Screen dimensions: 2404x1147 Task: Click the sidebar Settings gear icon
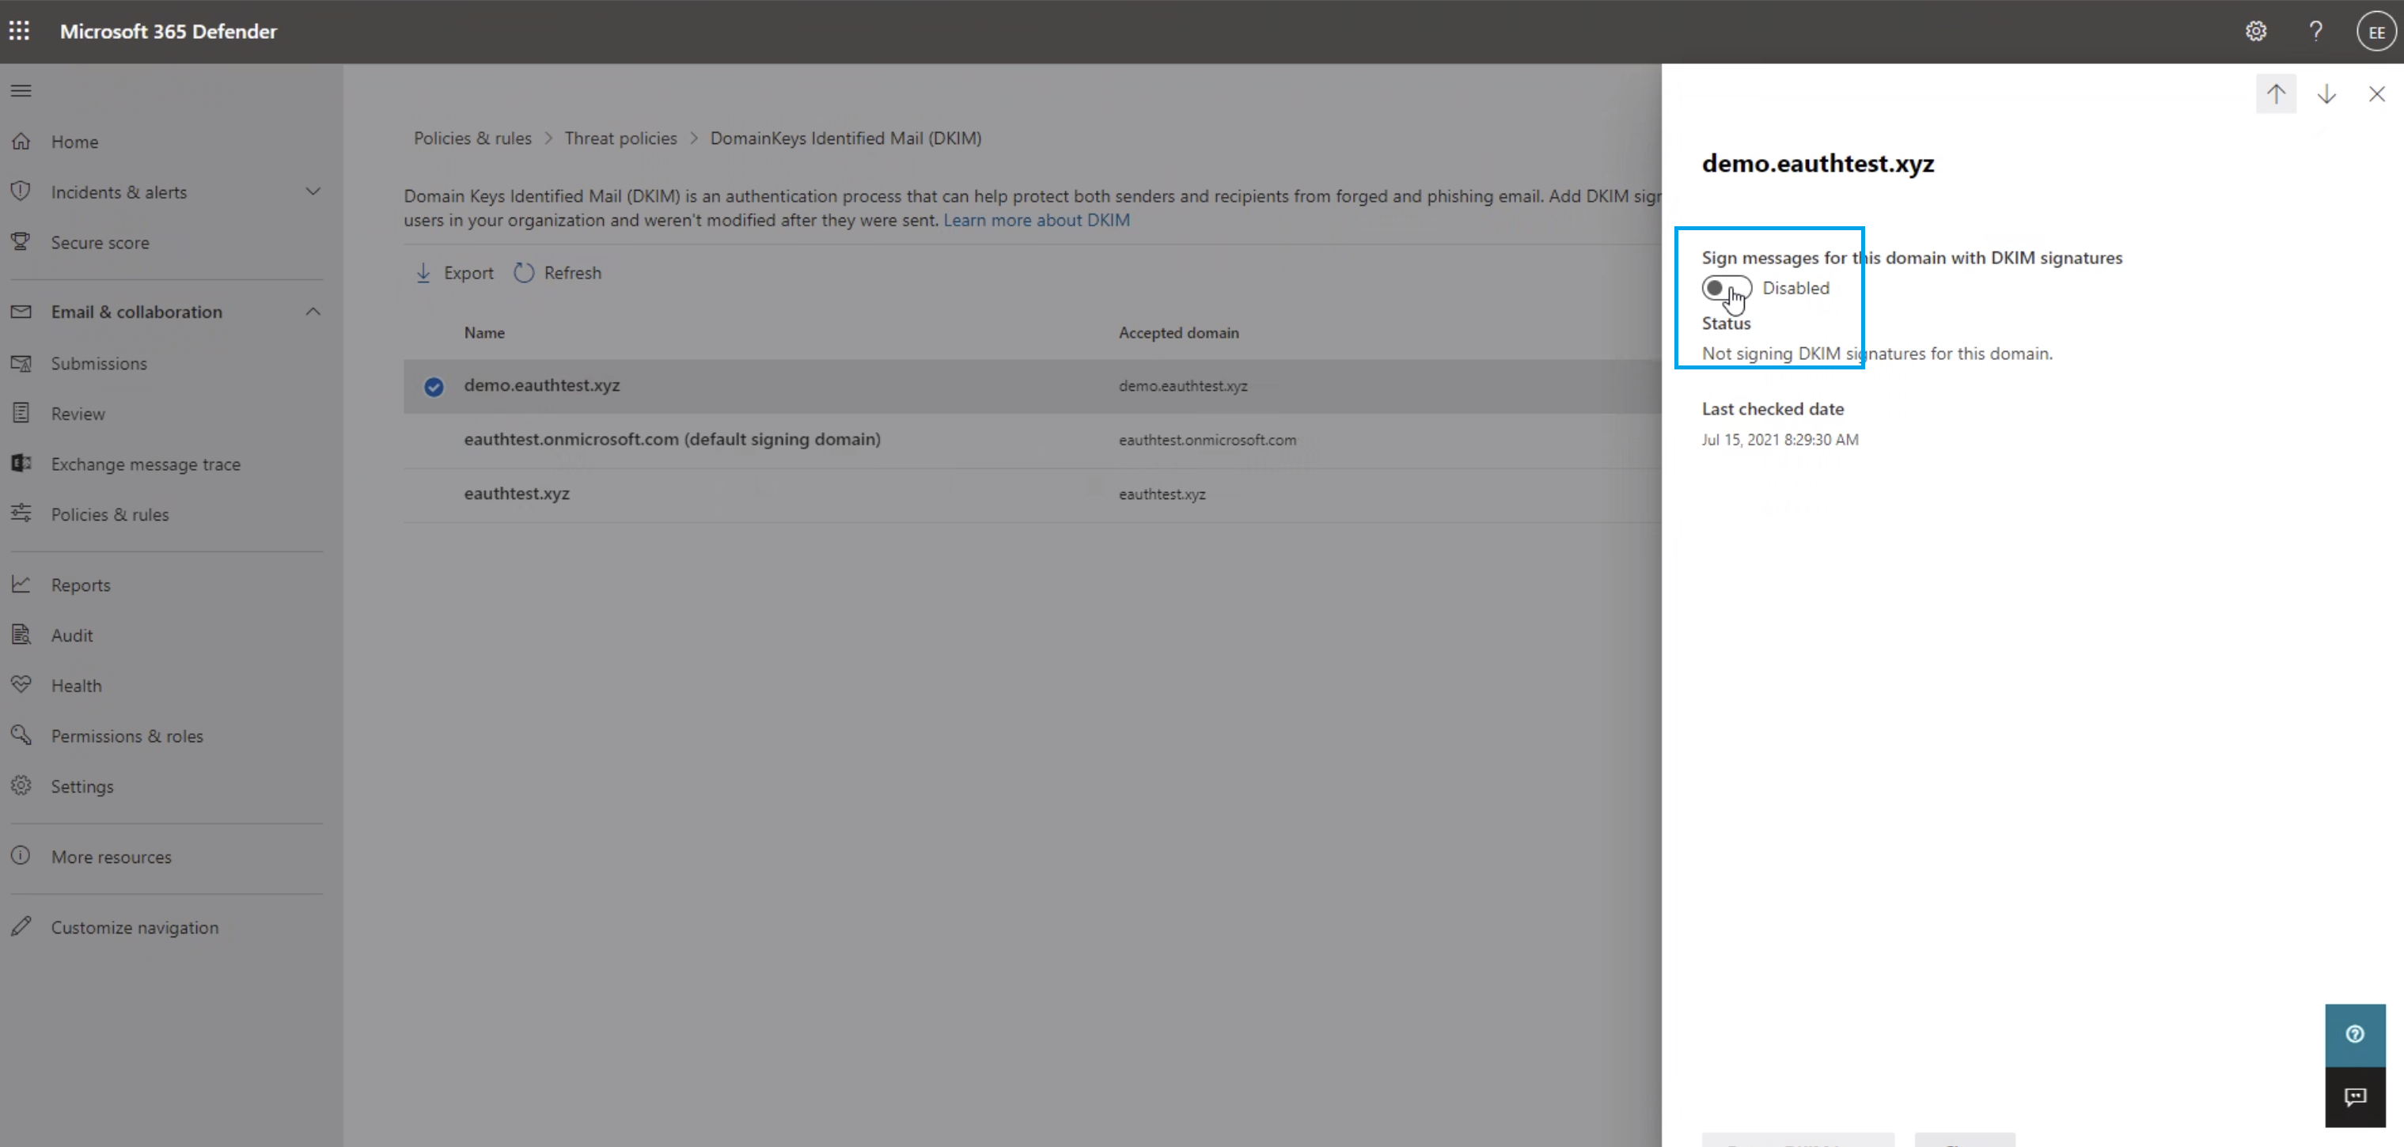pos(21,785)
